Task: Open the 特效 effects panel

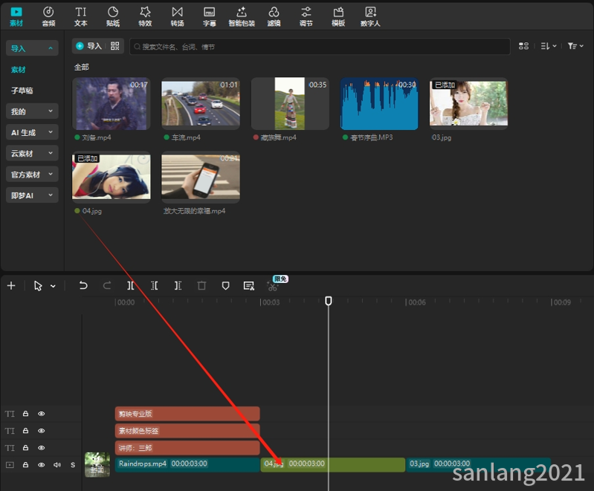Action: [x=145, y=16]
